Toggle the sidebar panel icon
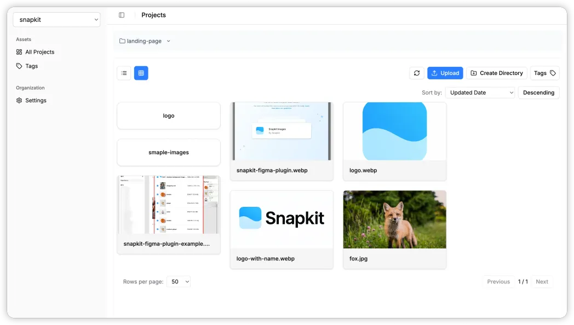574x325 pixels. [122, 15]
